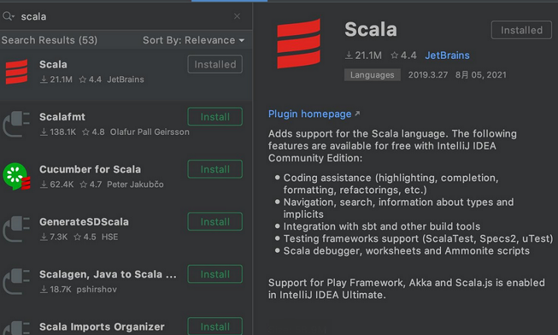The height and width of the screenshot is (335, 558).
Task: Click Cucumber for Scala 62.4K downloads
Action: point(57,185)
